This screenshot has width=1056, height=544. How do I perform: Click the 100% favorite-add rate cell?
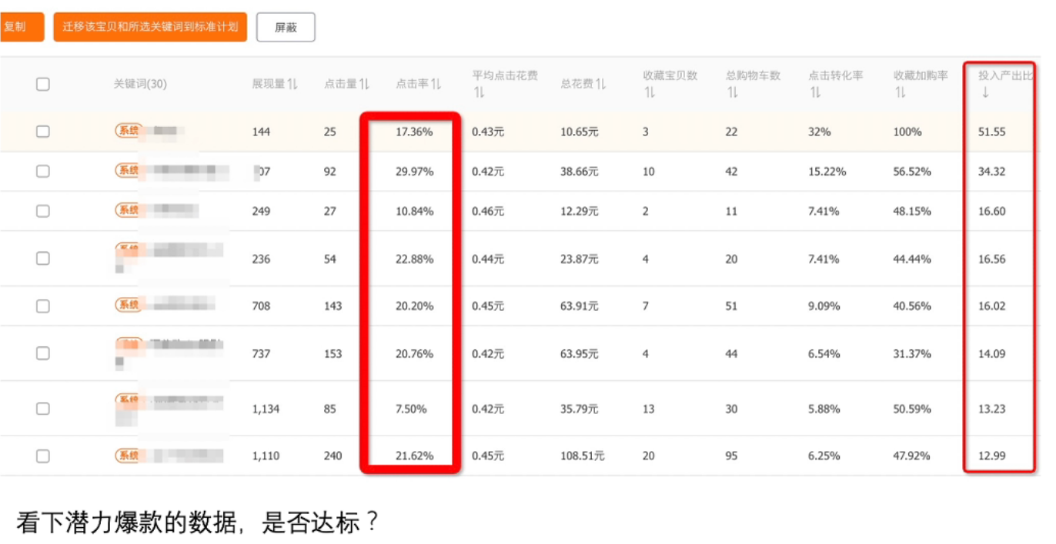pos(907,132)
